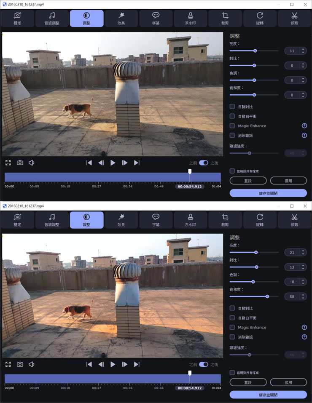Step back one frame in lower window
The height and width of the screenshot is (403, 312).
tap(101, 364)
